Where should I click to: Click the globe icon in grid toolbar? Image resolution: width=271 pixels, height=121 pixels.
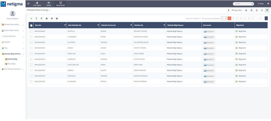[x=57, y=18]
